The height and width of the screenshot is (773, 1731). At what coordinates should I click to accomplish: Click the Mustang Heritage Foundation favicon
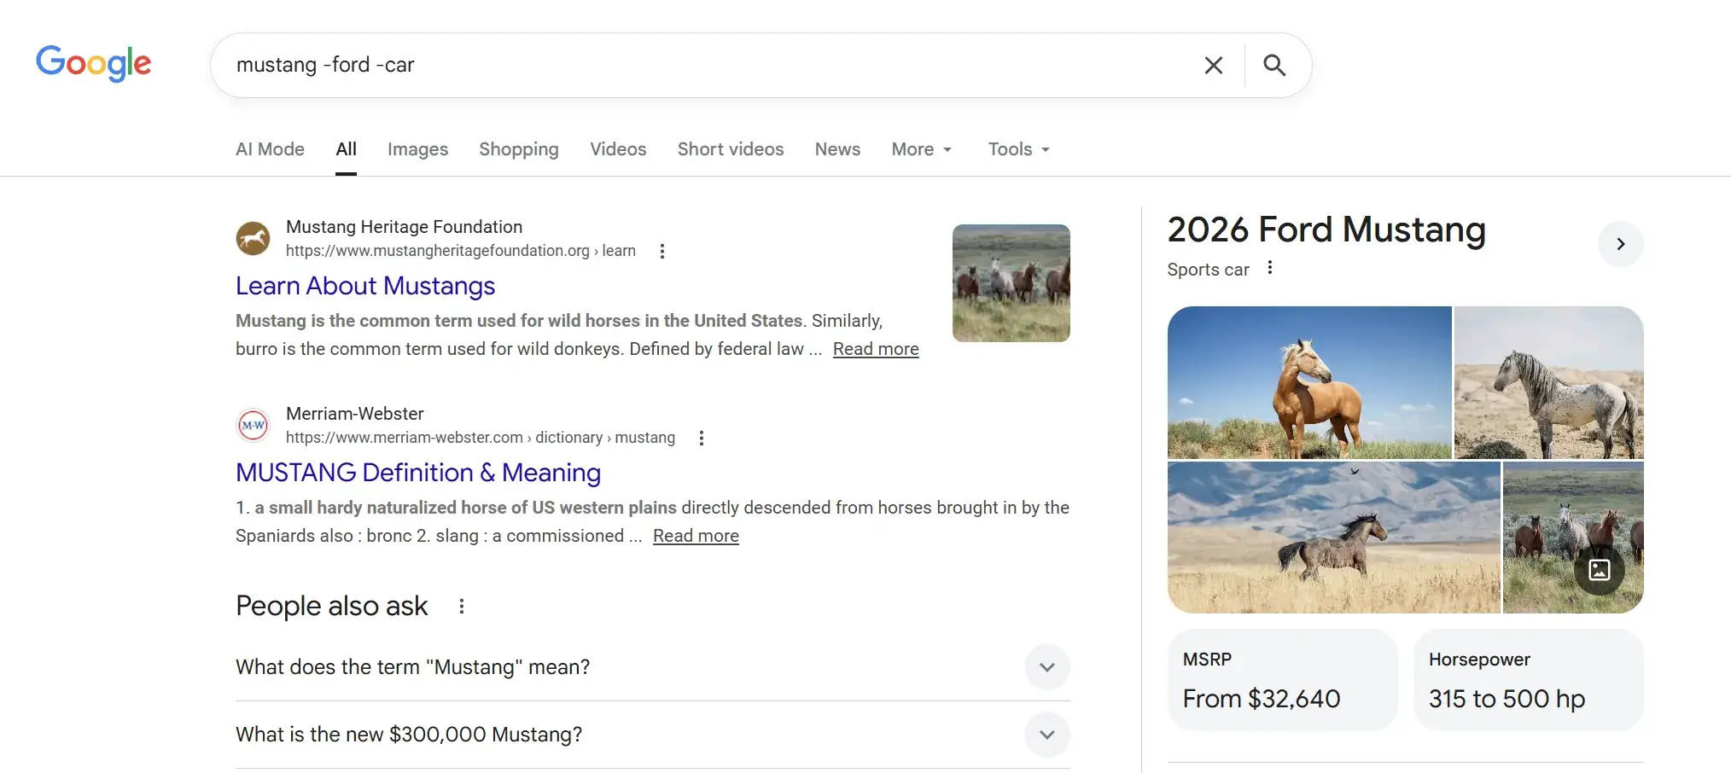pyautogui.click(x=253, y=238)
